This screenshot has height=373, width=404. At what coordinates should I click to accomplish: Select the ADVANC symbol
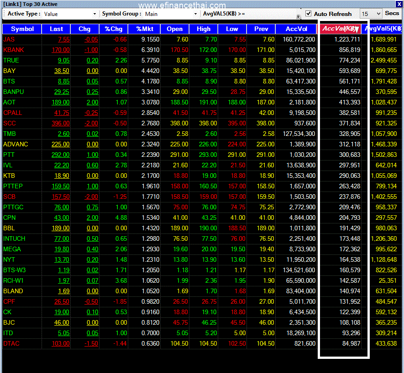(16, 145)
